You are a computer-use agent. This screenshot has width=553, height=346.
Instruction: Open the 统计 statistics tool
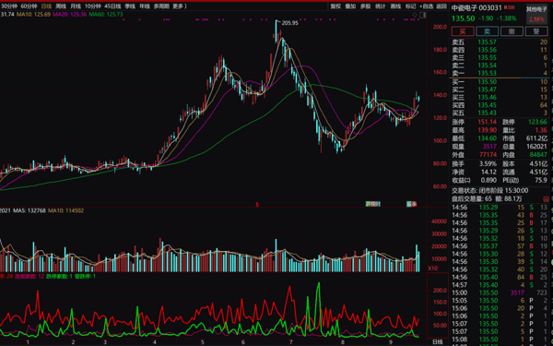coord(380,6)
